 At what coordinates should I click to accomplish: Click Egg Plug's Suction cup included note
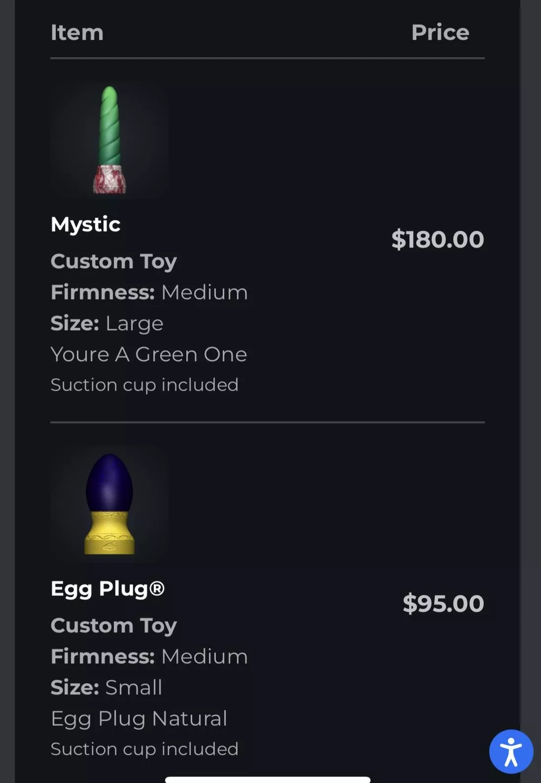point(144,749)
